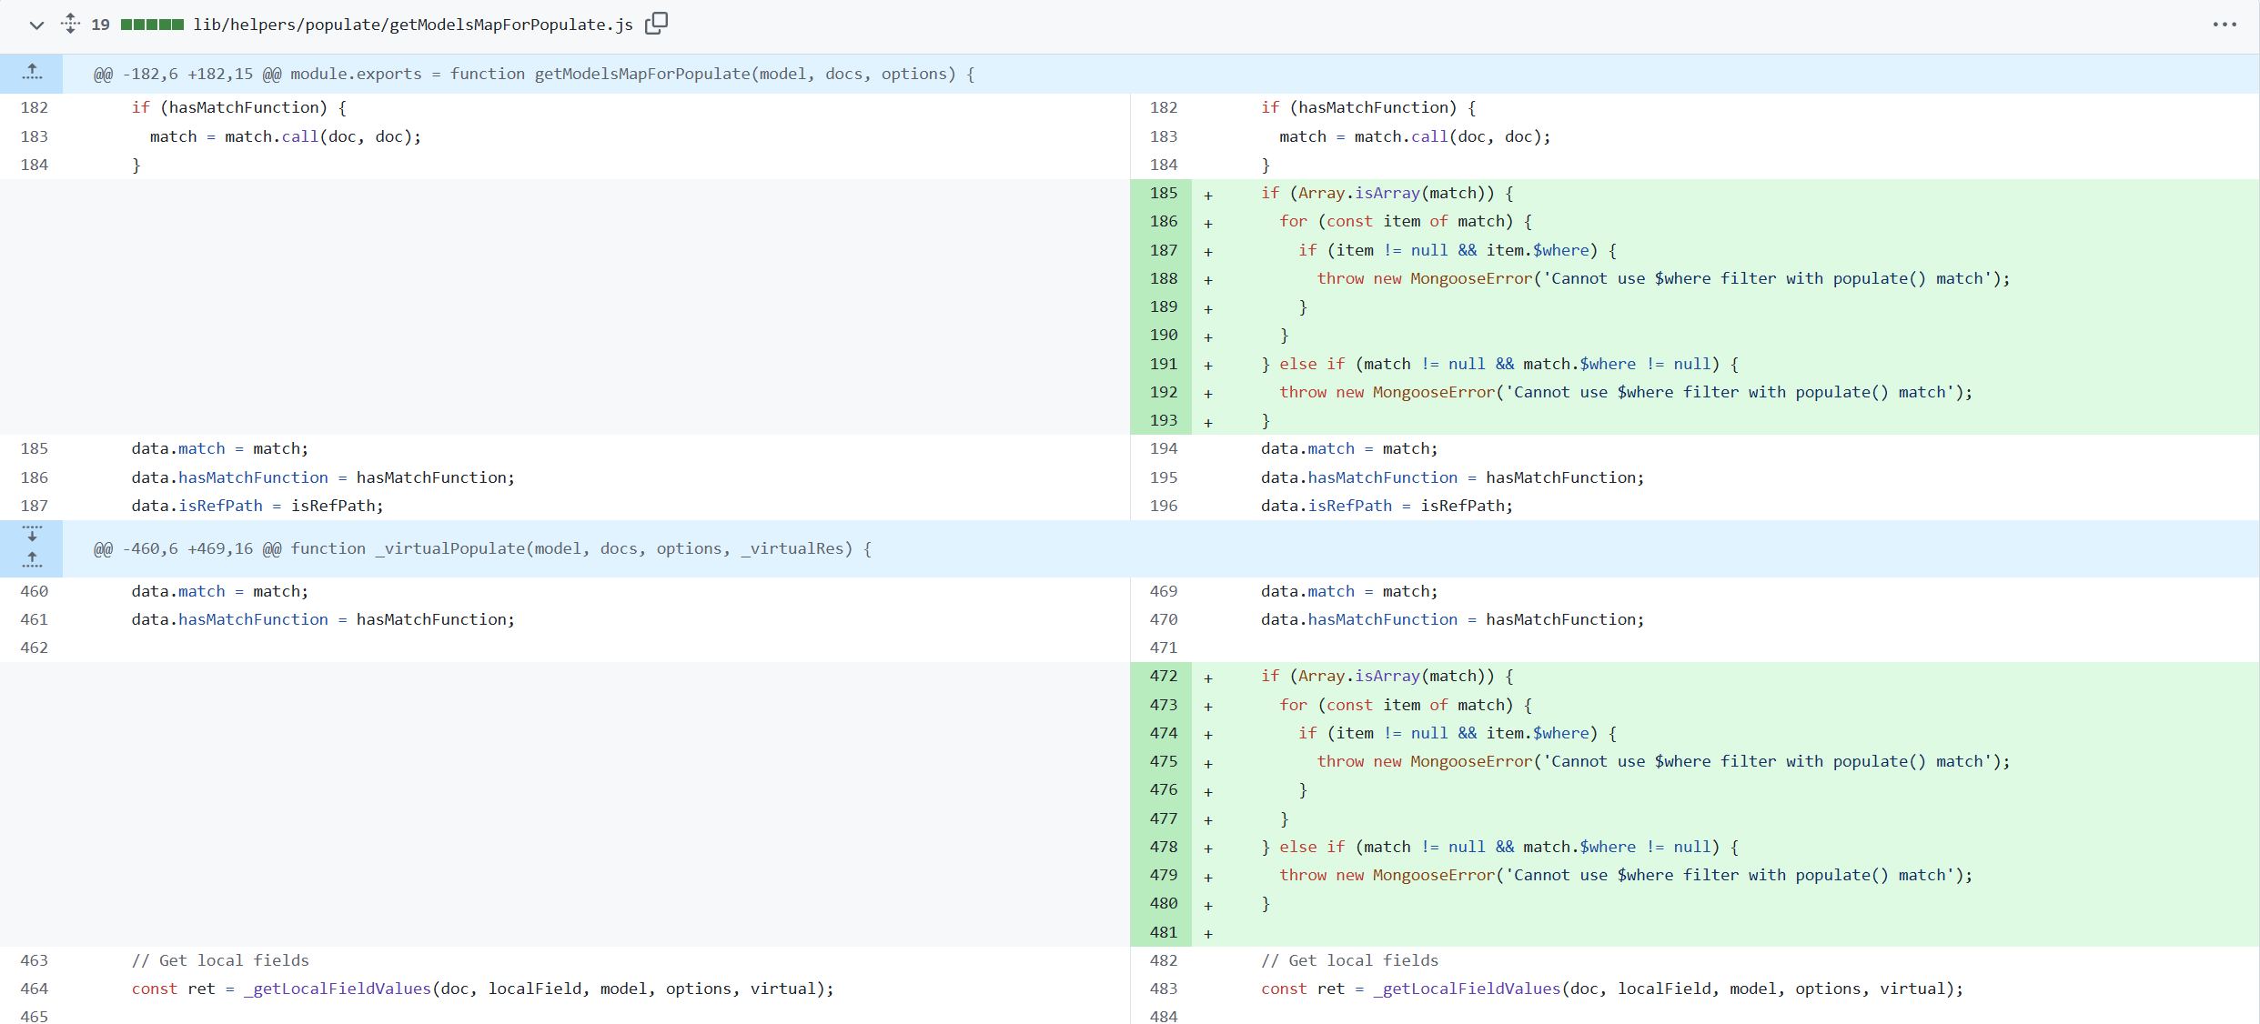Click plus marker on added line 474
The height and width of the screenshot is (1024, 2260).
(x=1208, y=735)
